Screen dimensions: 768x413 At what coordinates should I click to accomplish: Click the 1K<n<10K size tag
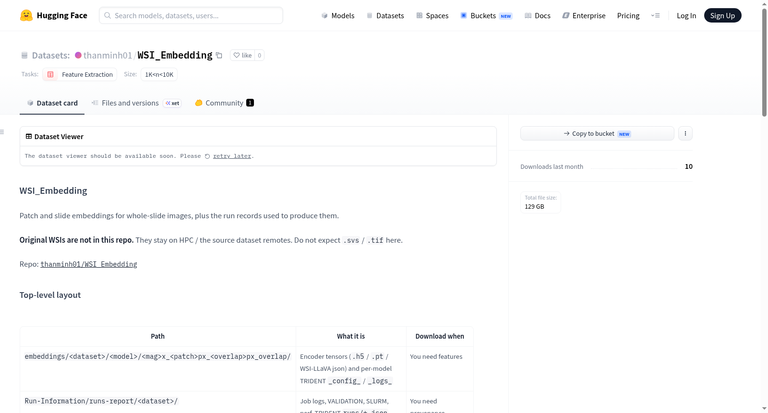[x=159, y=74]
